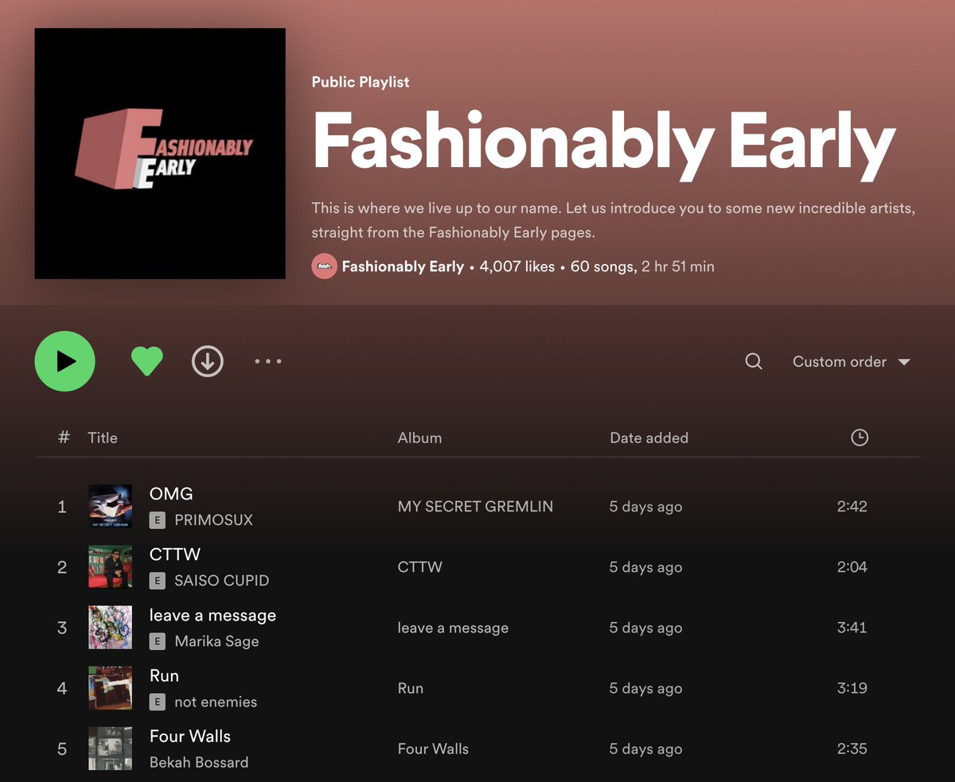Click the small fash profile avatar

324,267
